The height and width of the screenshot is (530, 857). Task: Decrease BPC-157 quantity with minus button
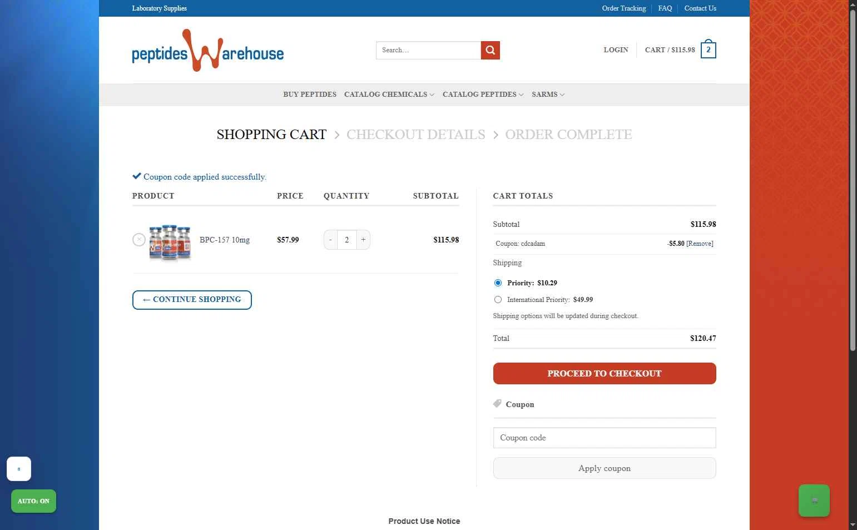(x=330, y=240)
